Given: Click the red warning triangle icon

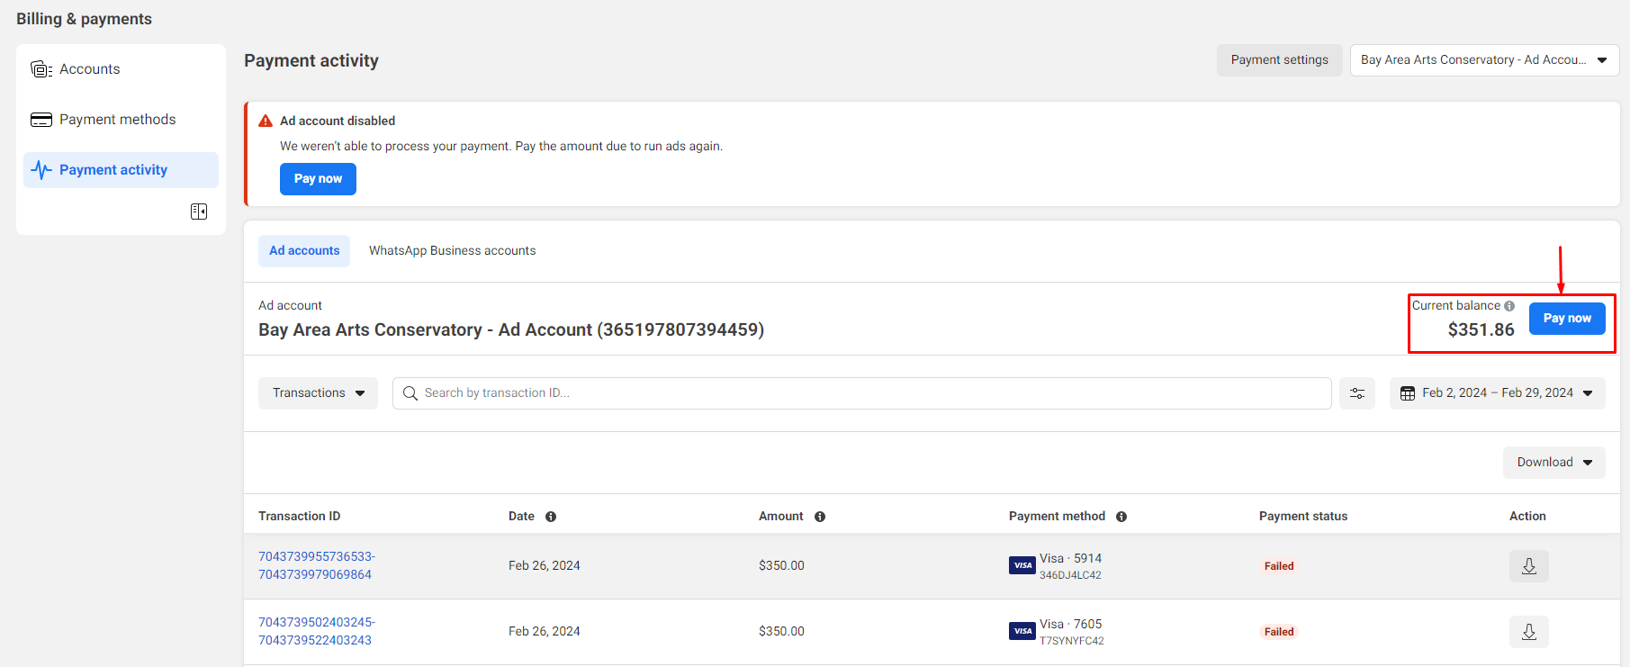Looking at the screenshot, I should [x=266, y=121].
